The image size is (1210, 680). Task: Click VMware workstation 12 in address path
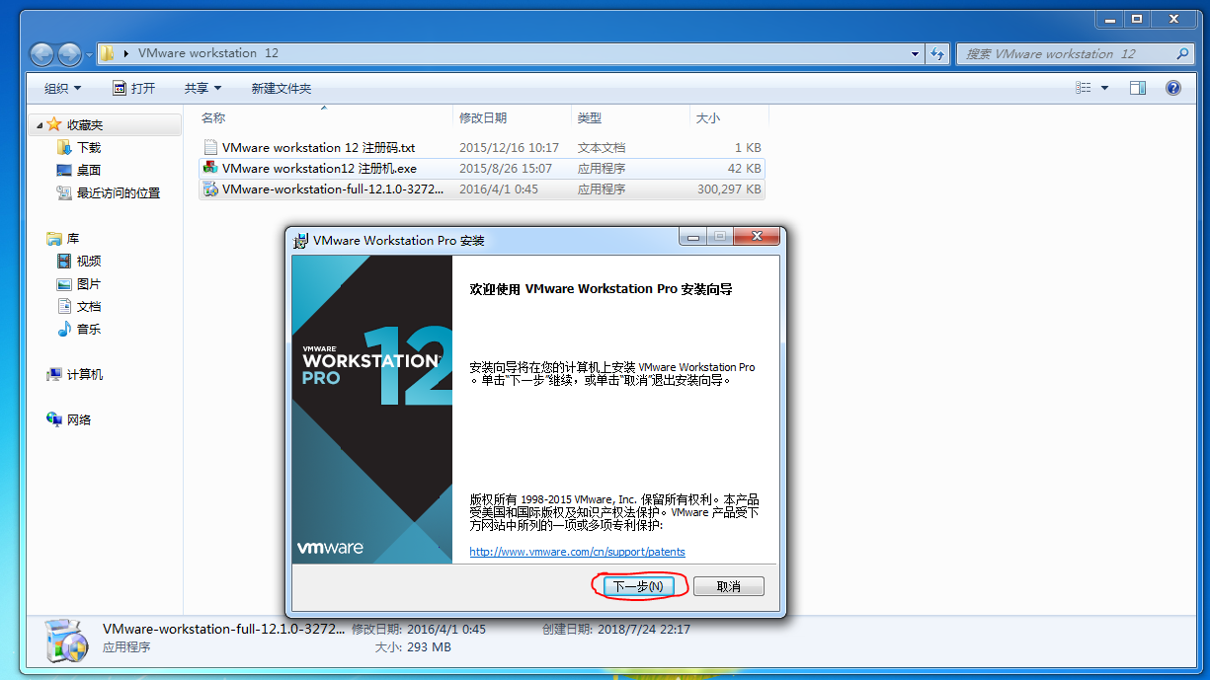(x=208, y=53)
